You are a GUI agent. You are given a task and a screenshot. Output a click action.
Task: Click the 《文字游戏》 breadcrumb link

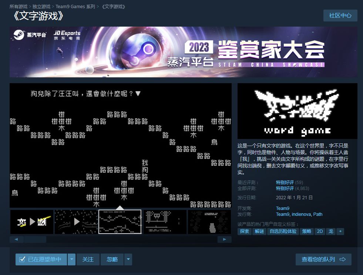click(114, 7)
